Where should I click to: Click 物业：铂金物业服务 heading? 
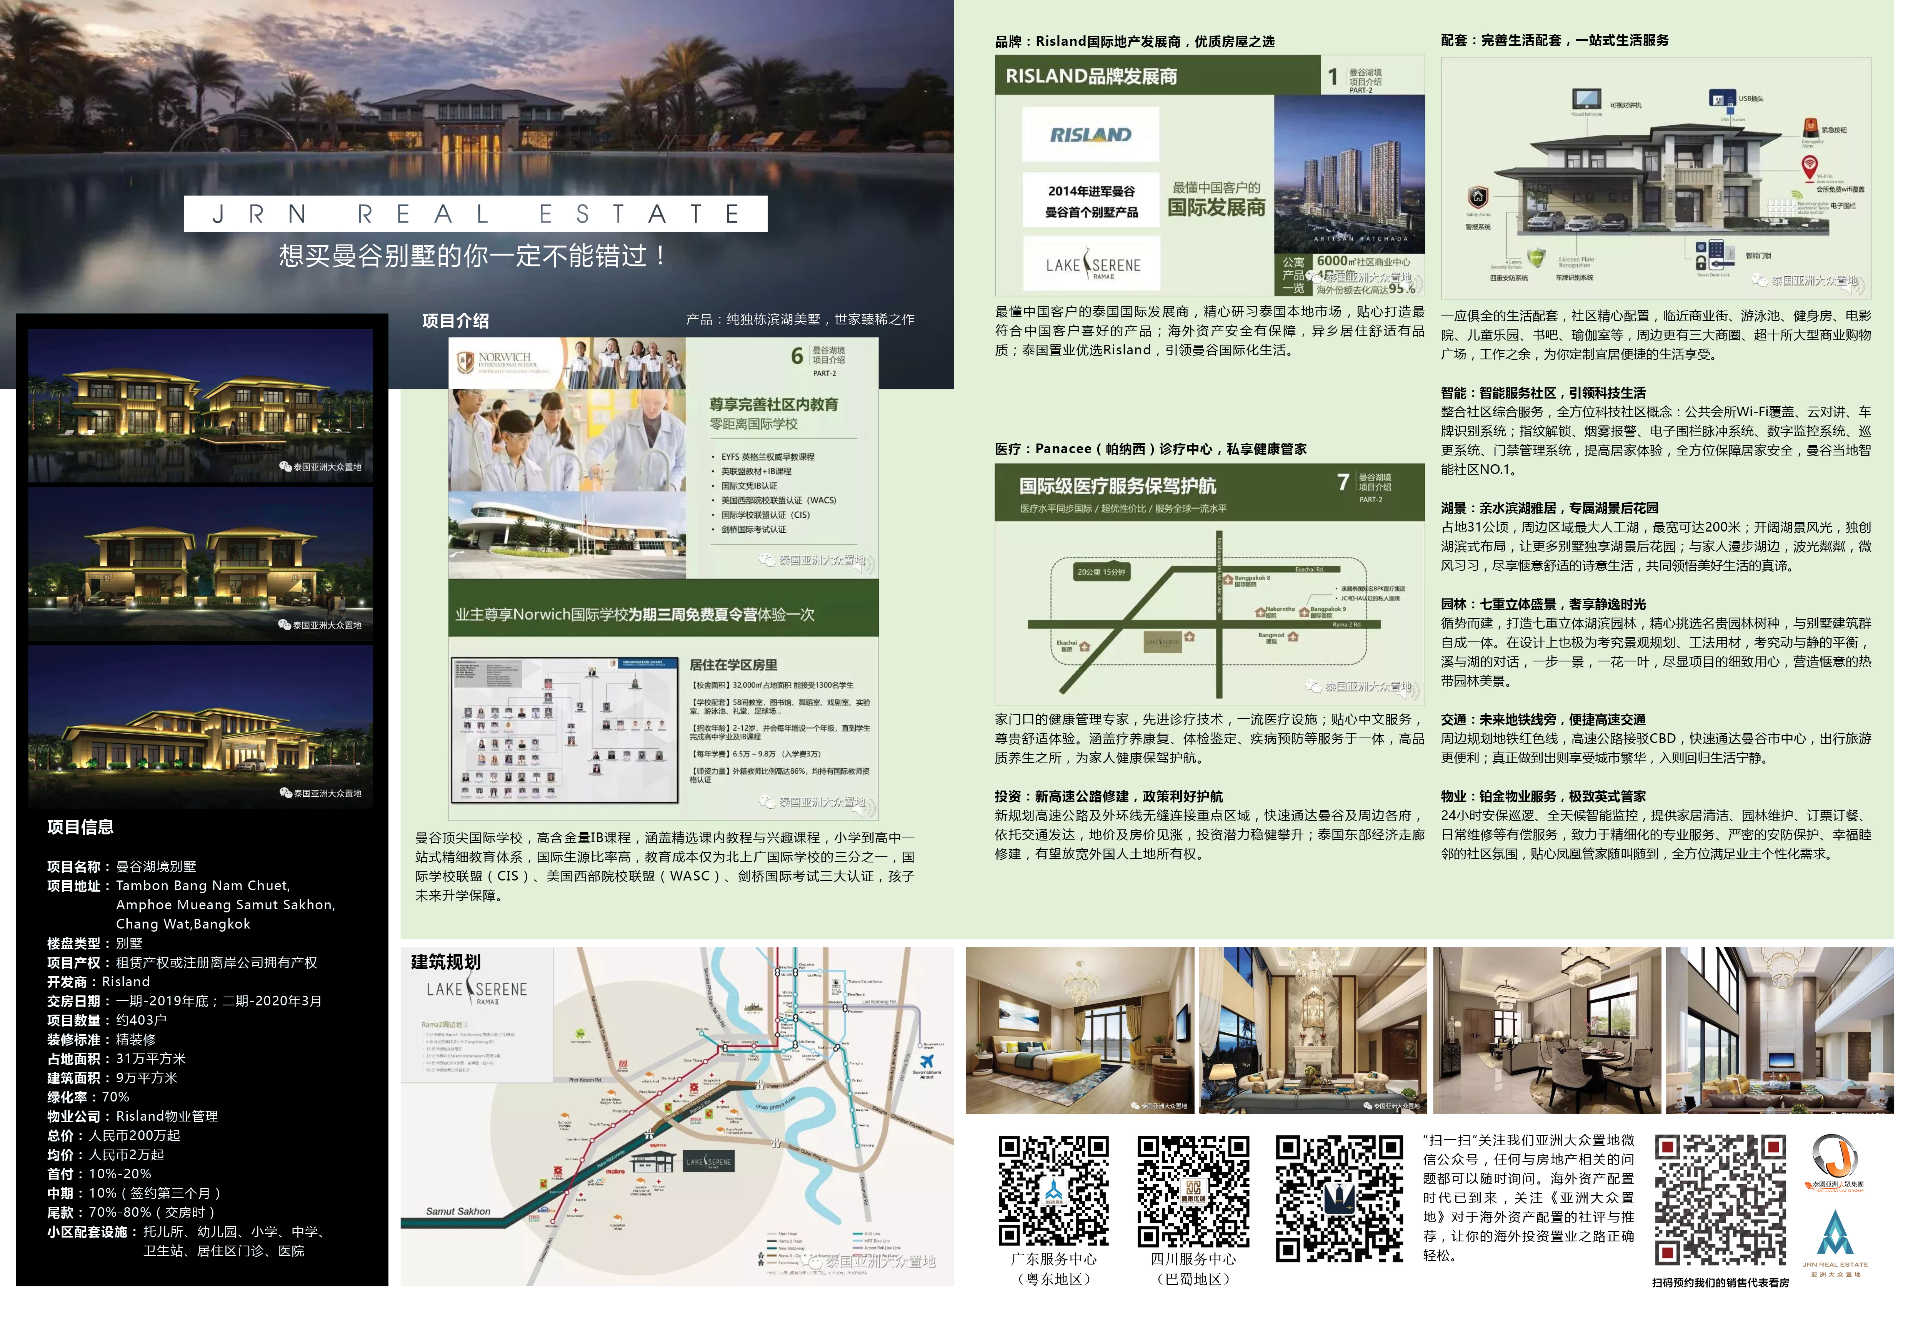[1543, 797]
